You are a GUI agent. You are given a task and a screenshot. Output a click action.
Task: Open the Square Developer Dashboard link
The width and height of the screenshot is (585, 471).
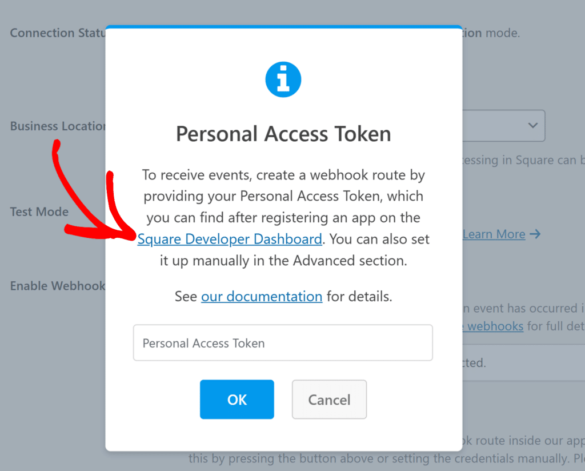(230, 239)
